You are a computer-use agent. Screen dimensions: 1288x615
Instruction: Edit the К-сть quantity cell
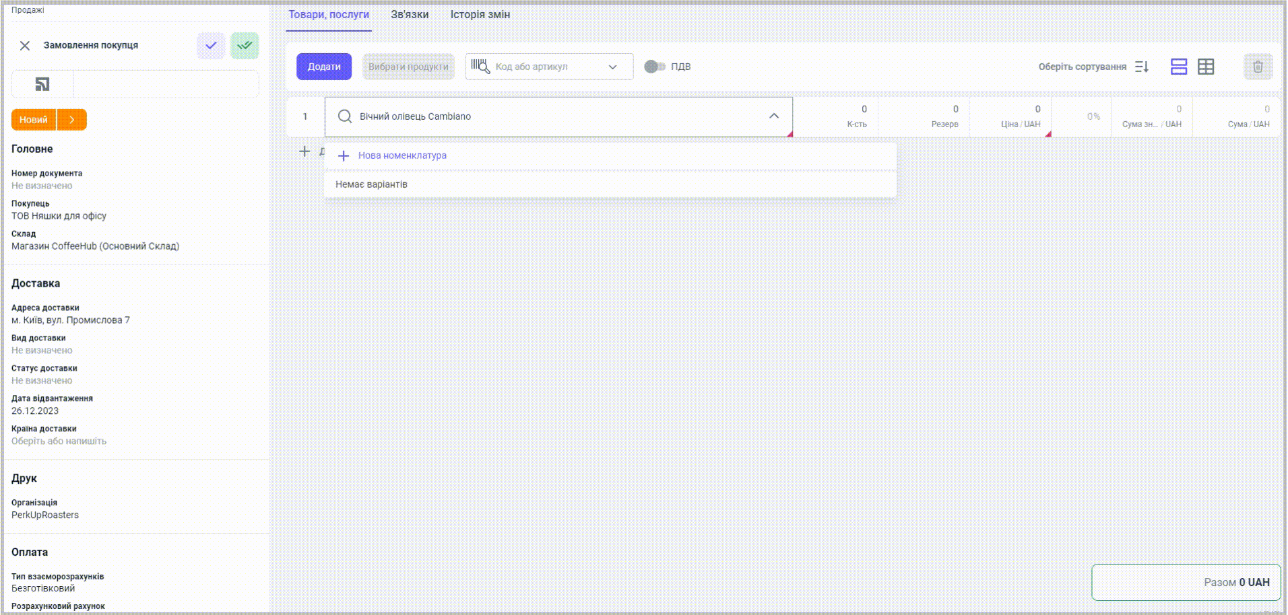[x=837, y=117]
